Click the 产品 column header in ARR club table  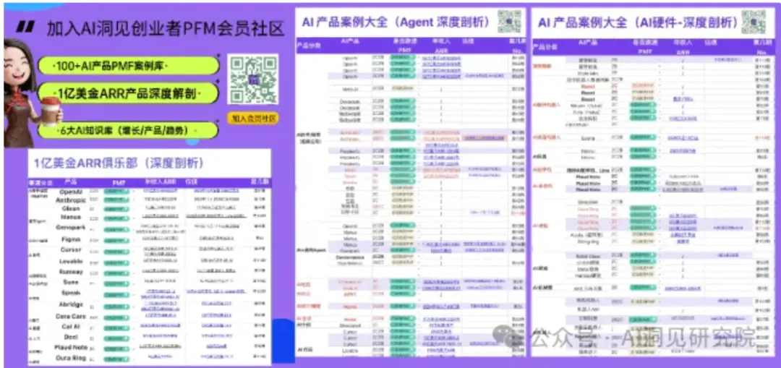[x=71, y=182]
